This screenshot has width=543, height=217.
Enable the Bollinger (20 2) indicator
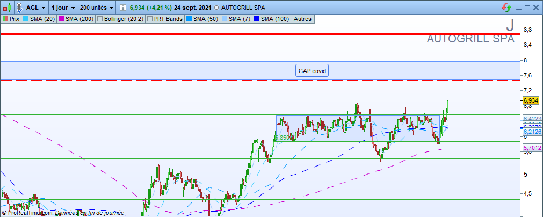click(x=120, y=19)
